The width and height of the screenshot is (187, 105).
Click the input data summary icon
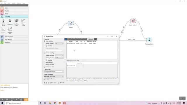[x=50, y=83]
